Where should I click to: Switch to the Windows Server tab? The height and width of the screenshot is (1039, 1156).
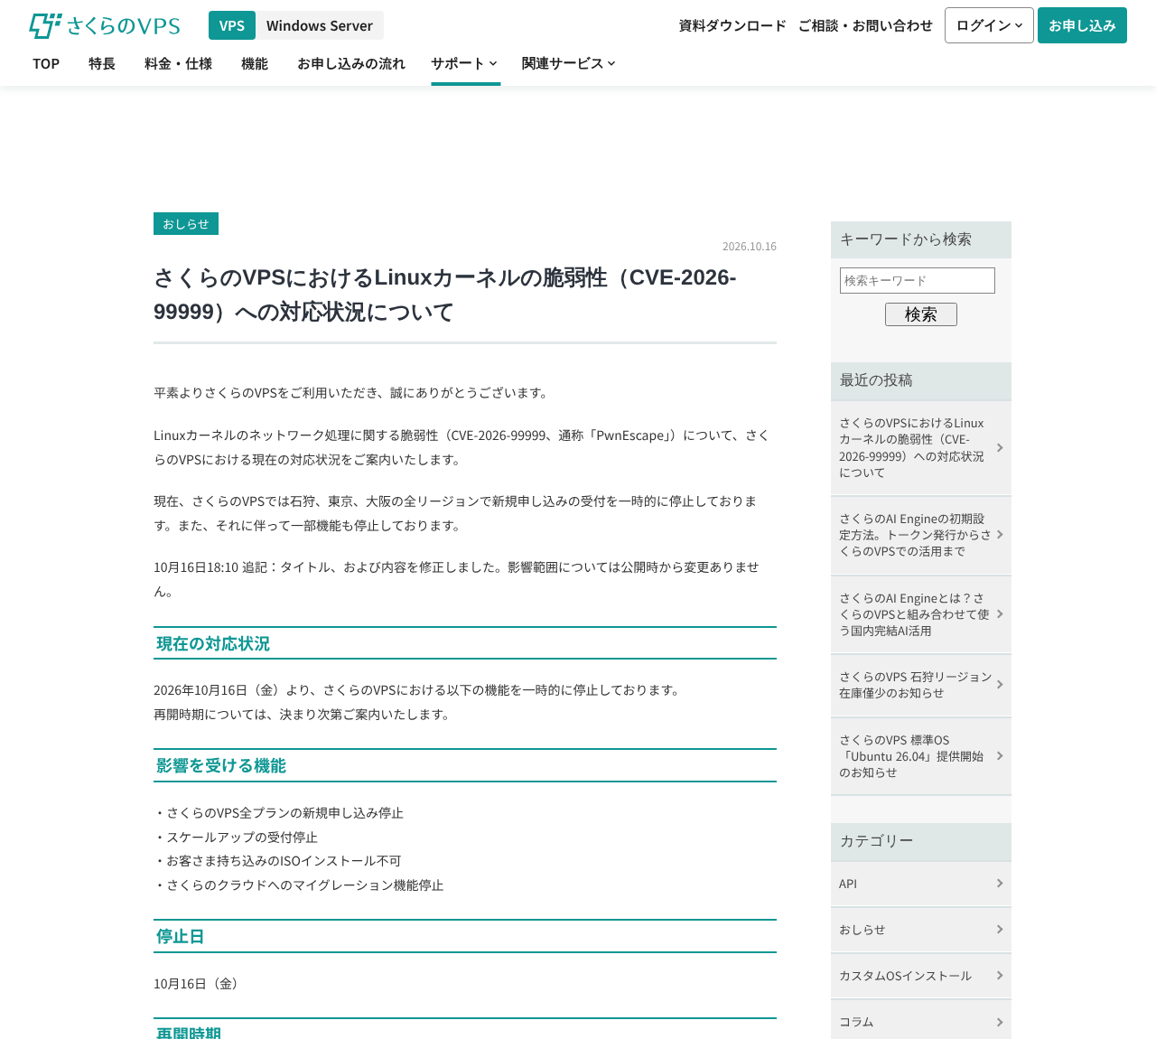coord(320,25)
